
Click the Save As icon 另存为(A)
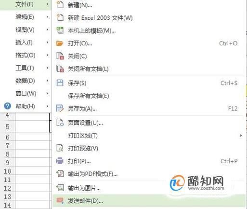click(x=60, y=109)
